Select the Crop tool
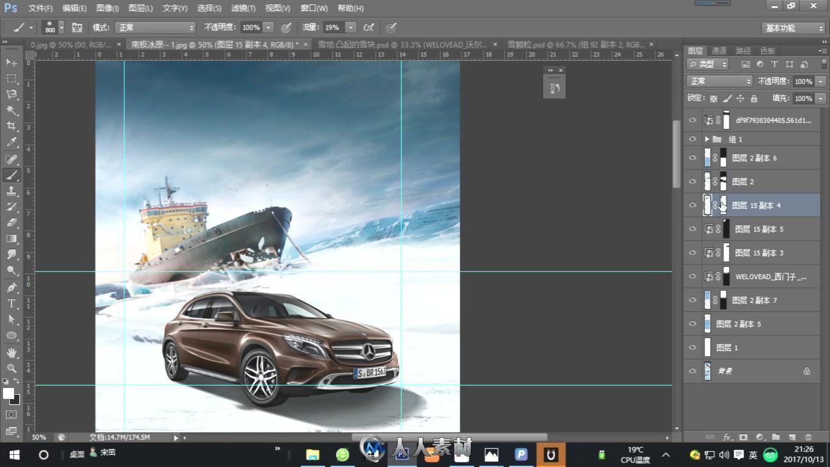 [11, 126]
